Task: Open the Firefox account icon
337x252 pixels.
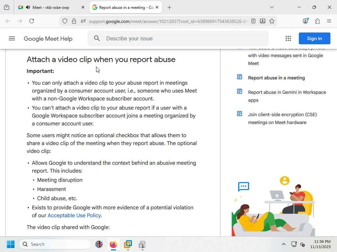Action: coord(305,21)
